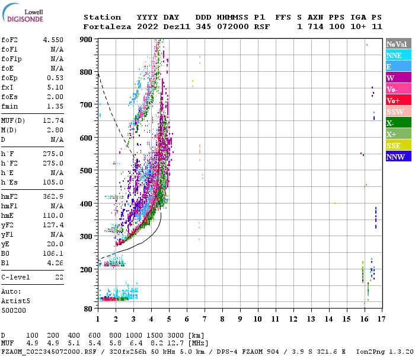
Task: Click the yF2 value 127.4
Action: pos(53,225)
